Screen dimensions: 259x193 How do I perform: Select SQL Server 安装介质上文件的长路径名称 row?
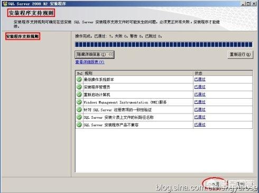(164, 117)
